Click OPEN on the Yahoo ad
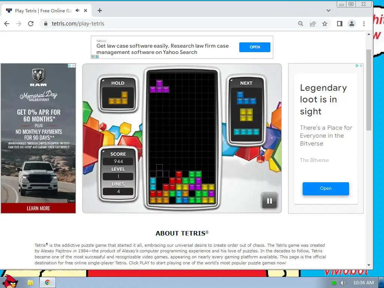 (x=255, y=47)
